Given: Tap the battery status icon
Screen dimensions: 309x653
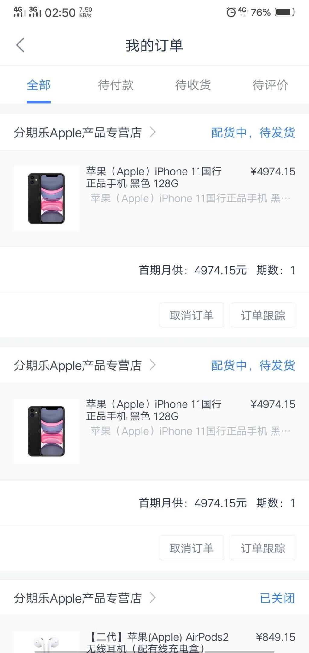Looking at the screenshot, I should [285, 12].
